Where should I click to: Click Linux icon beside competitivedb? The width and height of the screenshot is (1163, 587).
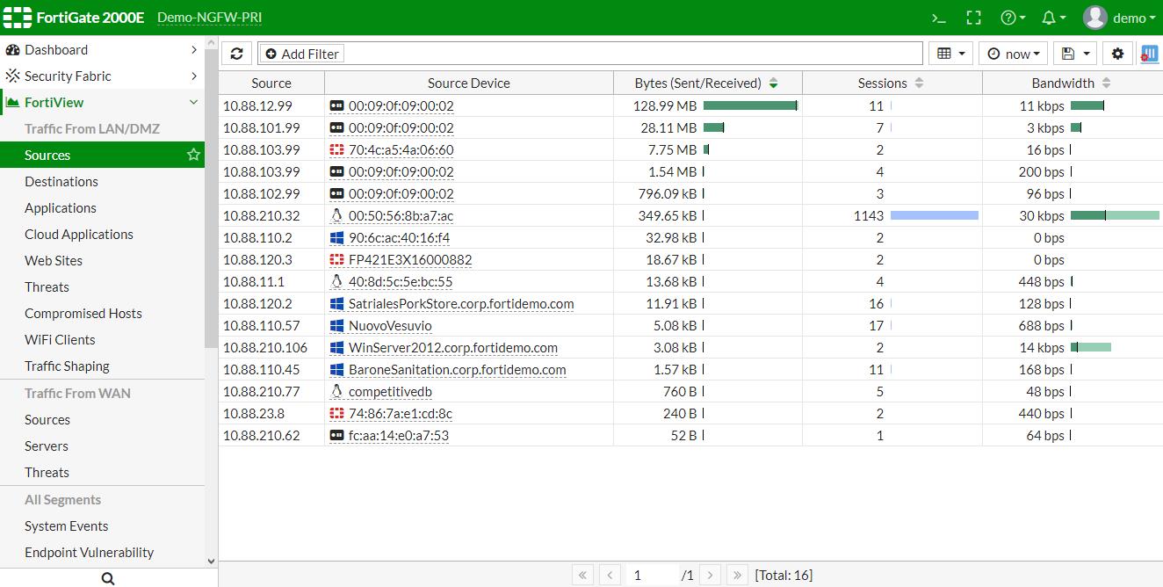point(336,391)
